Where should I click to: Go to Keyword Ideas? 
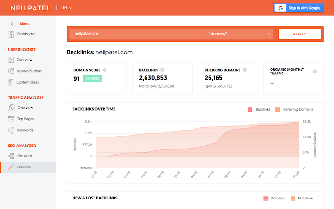(x=28, y=71)
